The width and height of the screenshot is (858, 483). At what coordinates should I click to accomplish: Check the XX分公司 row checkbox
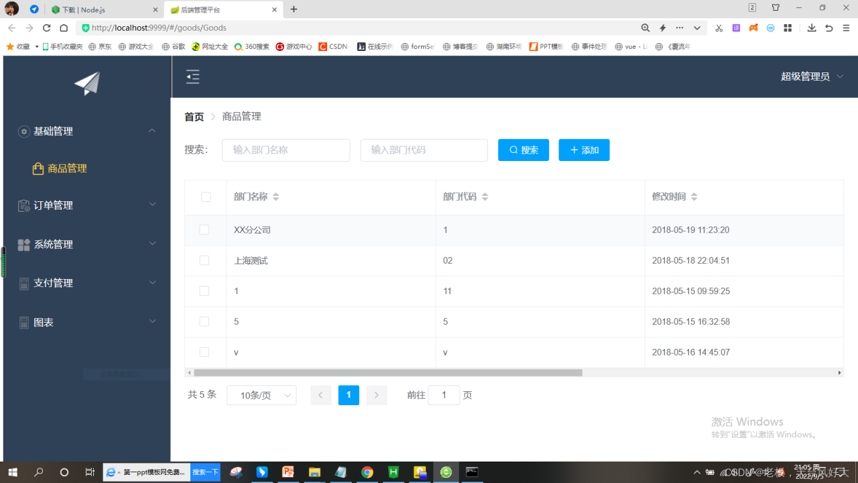pyautogui.click(x=204, y=229)
